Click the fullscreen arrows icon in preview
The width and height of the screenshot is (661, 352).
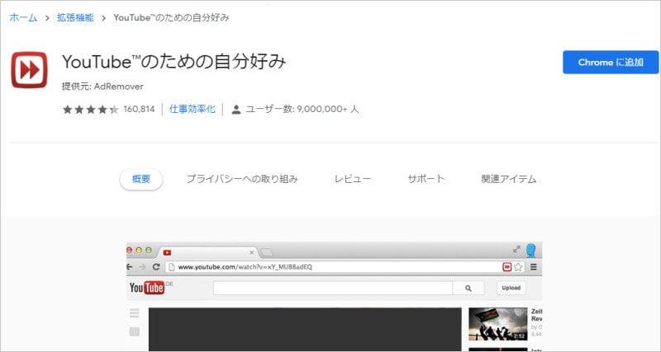tap(517, 249)
